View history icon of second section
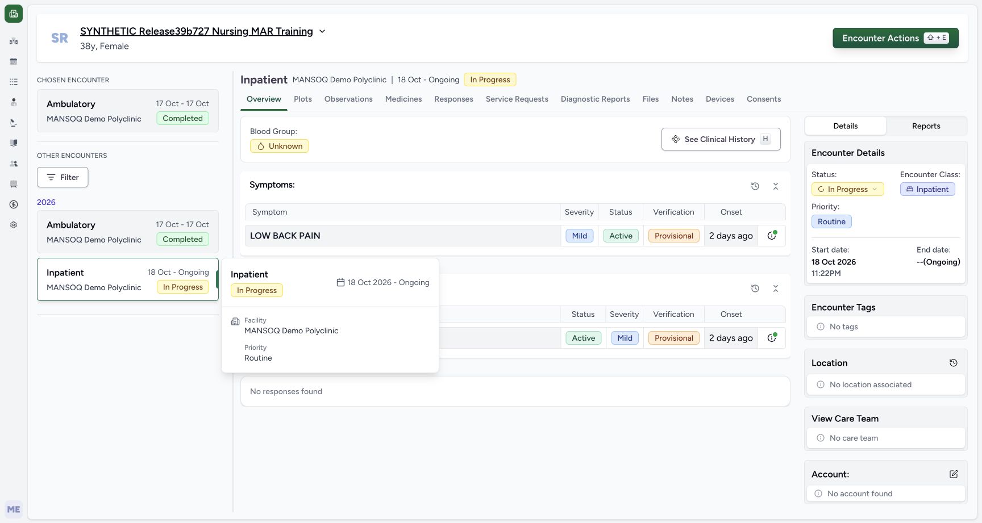The width and height of the screenshot is (982, 523). click(x=755, y=288)
